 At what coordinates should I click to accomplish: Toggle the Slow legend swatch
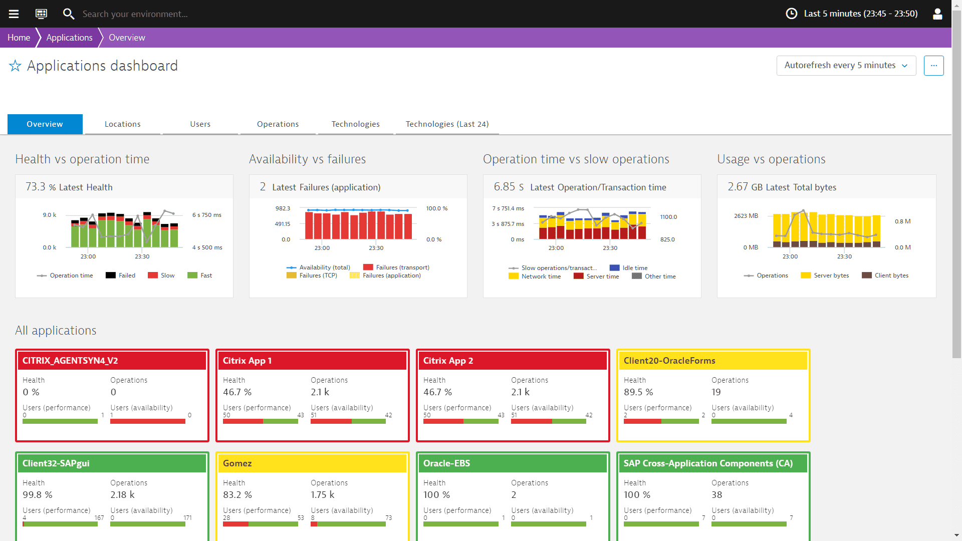click(153, 276)
